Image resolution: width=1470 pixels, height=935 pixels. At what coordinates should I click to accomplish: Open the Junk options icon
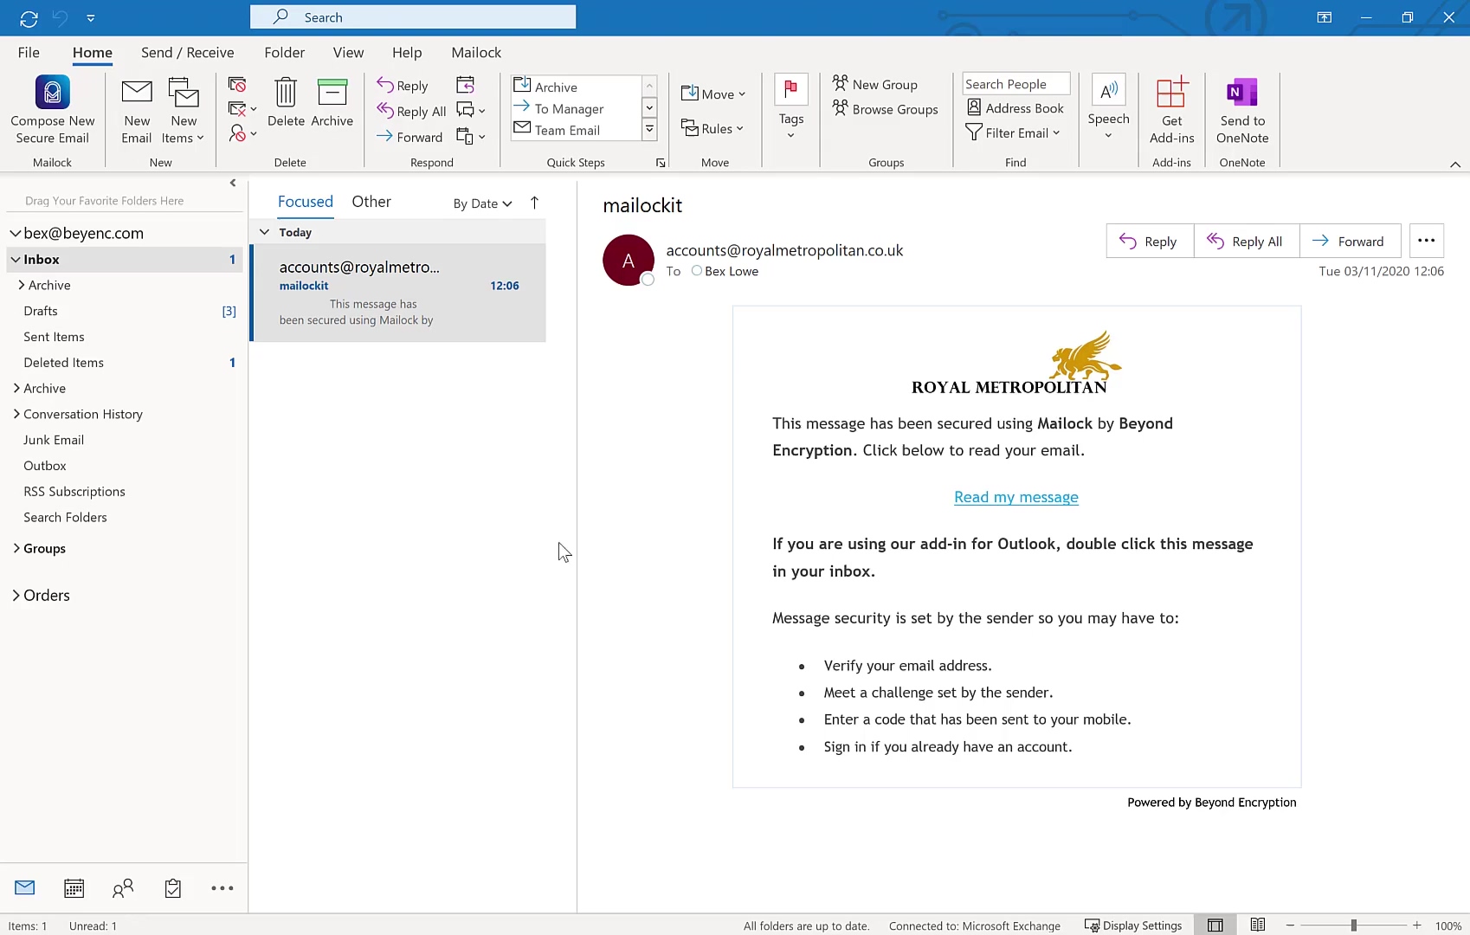tap(242, 133)
